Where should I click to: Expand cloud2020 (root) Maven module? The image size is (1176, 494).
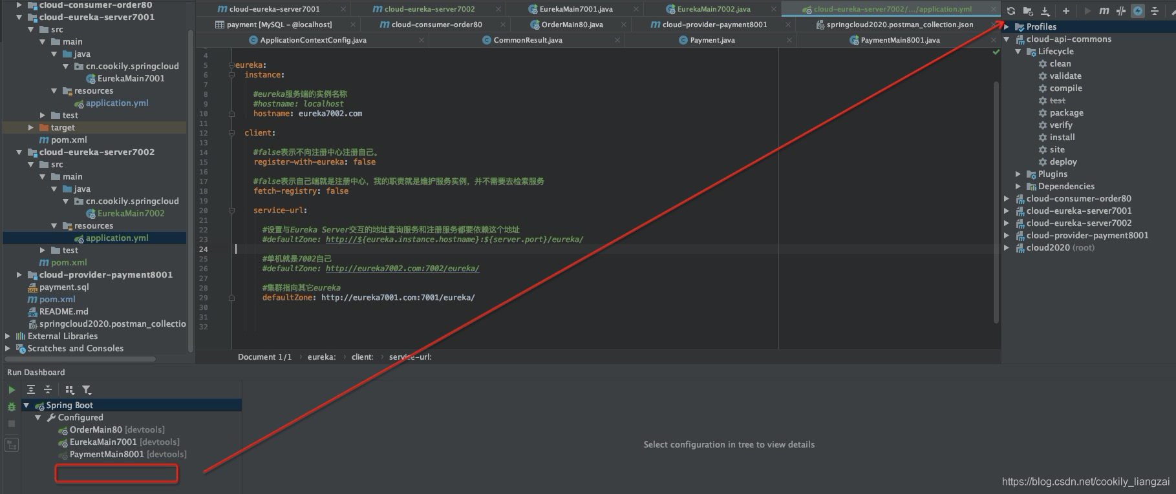point(1007,247)
